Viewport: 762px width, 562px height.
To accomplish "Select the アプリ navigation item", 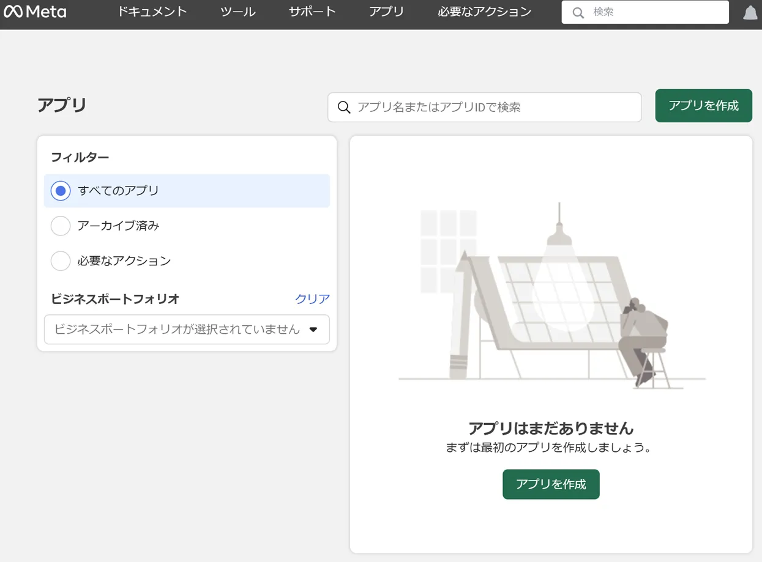I will coord(386,11).
